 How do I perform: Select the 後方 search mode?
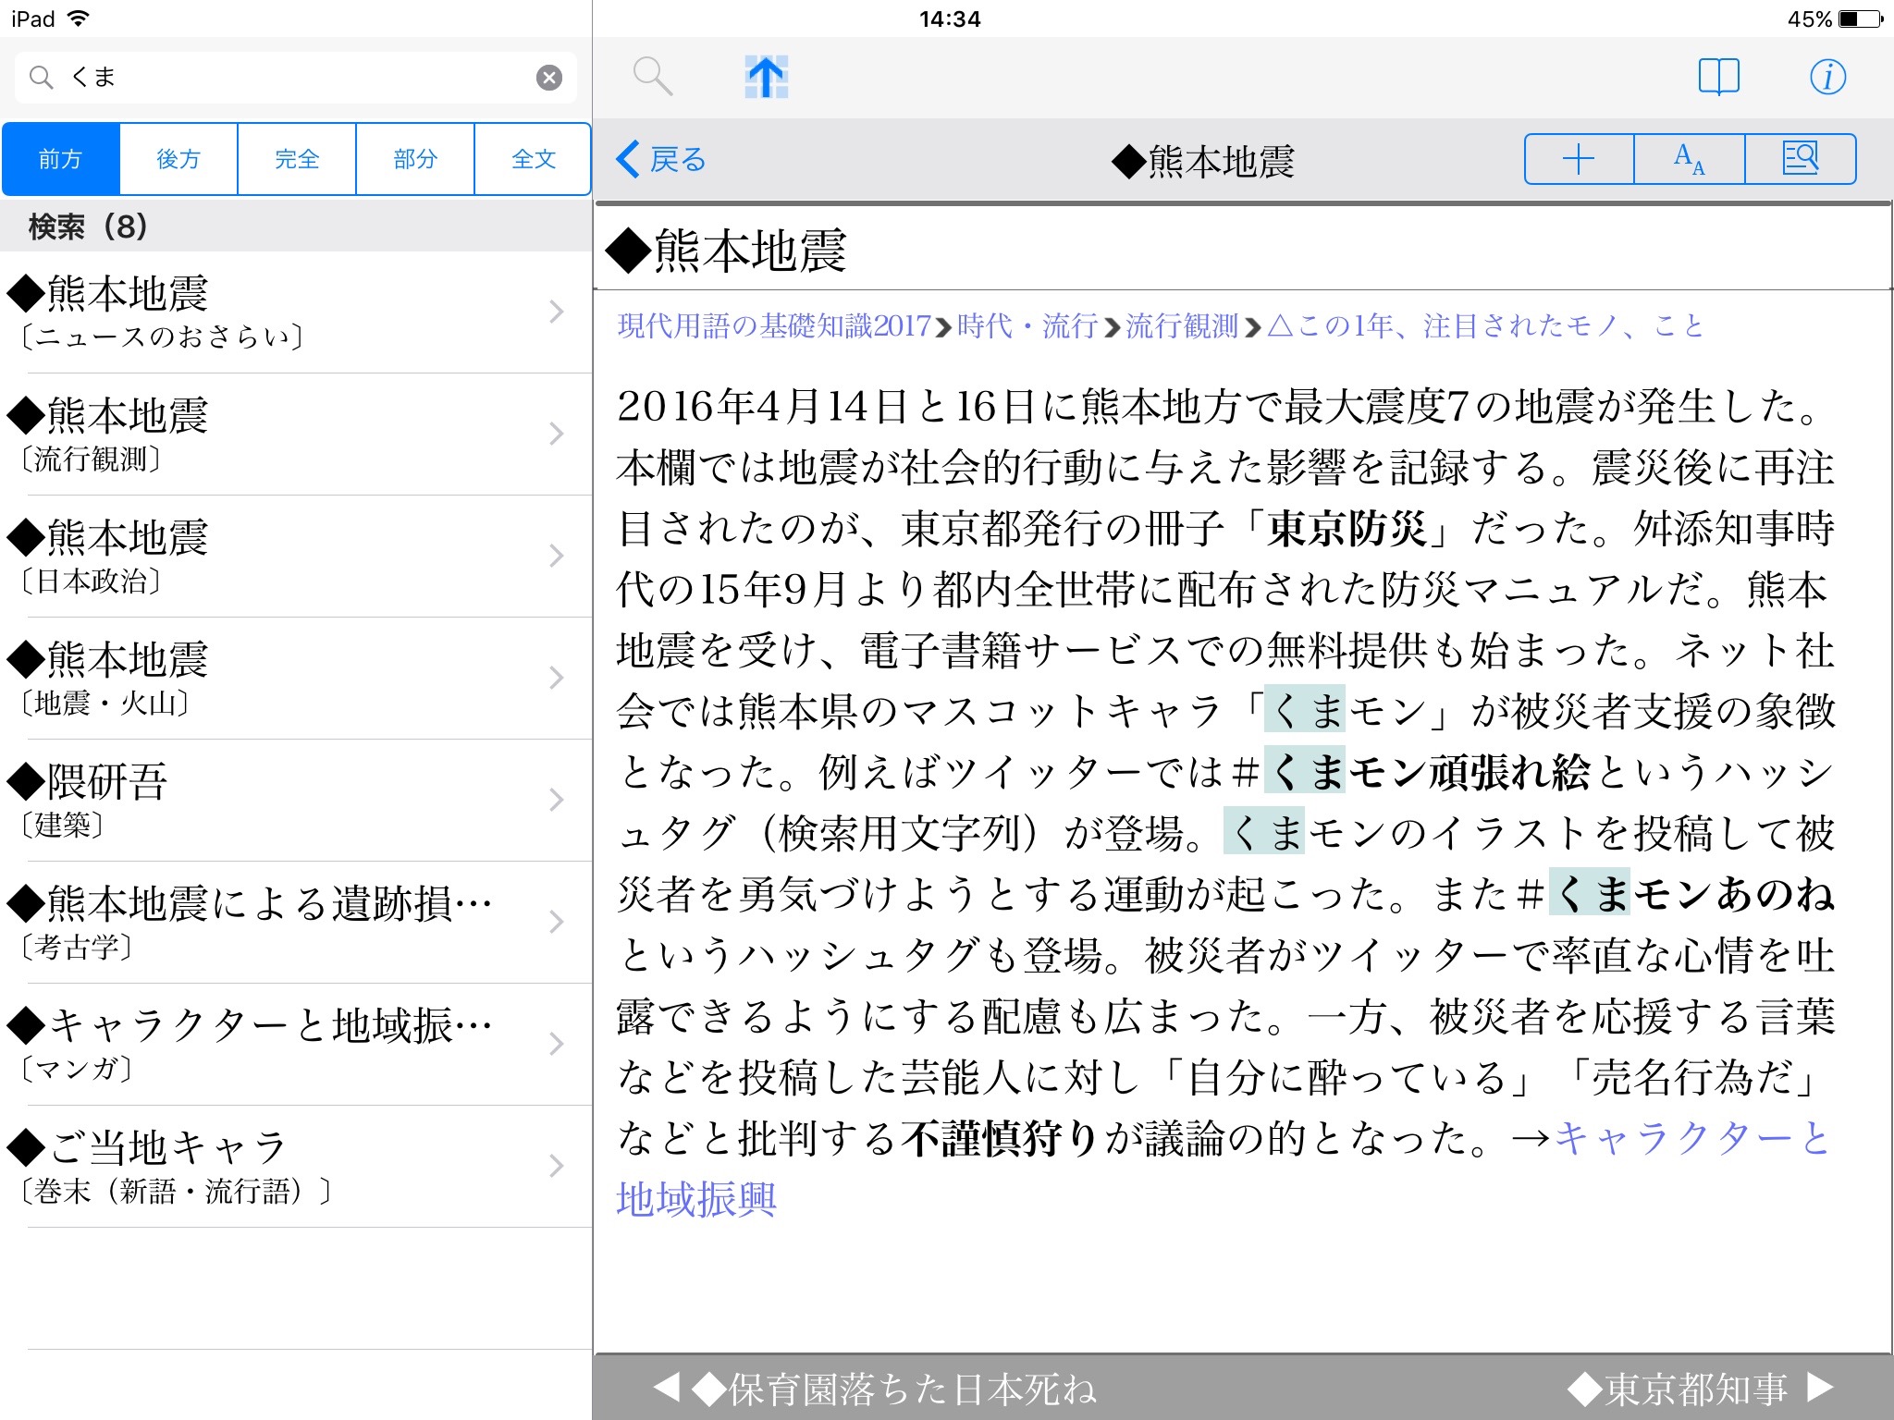178,159
